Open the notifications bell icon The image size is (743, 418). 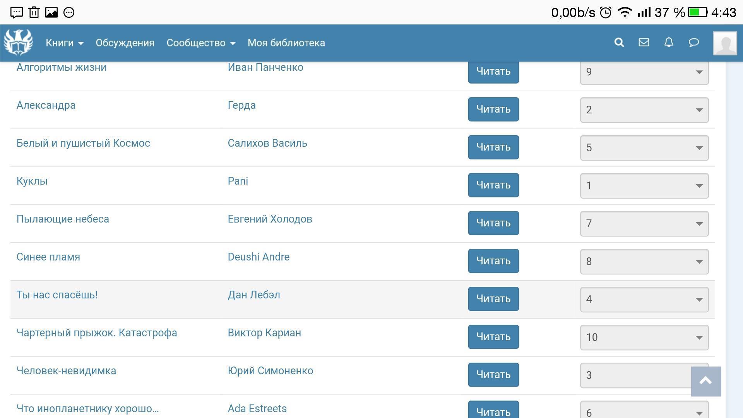click(669, 43)
